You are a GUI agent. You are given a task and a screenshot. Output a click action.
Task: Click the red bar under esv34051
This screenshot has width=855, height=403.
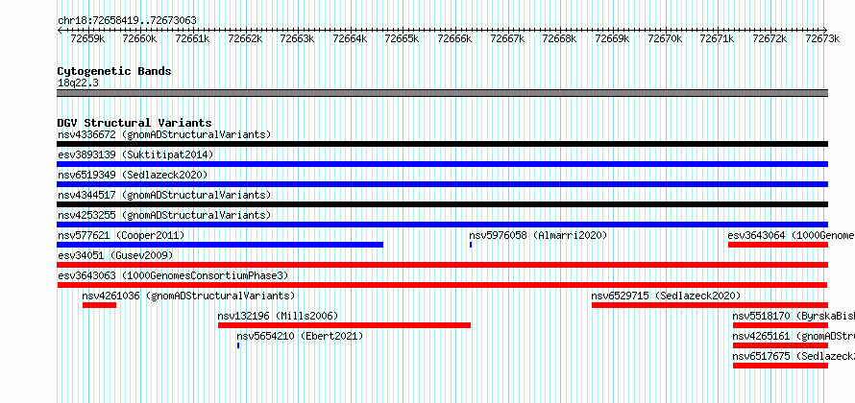(x=443, y=265)
